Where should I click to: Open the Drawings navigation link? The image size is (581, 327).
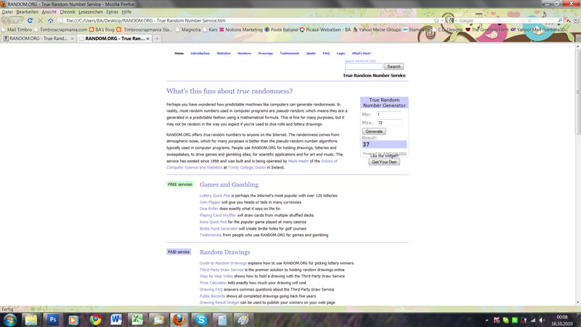tap(265, 53)
